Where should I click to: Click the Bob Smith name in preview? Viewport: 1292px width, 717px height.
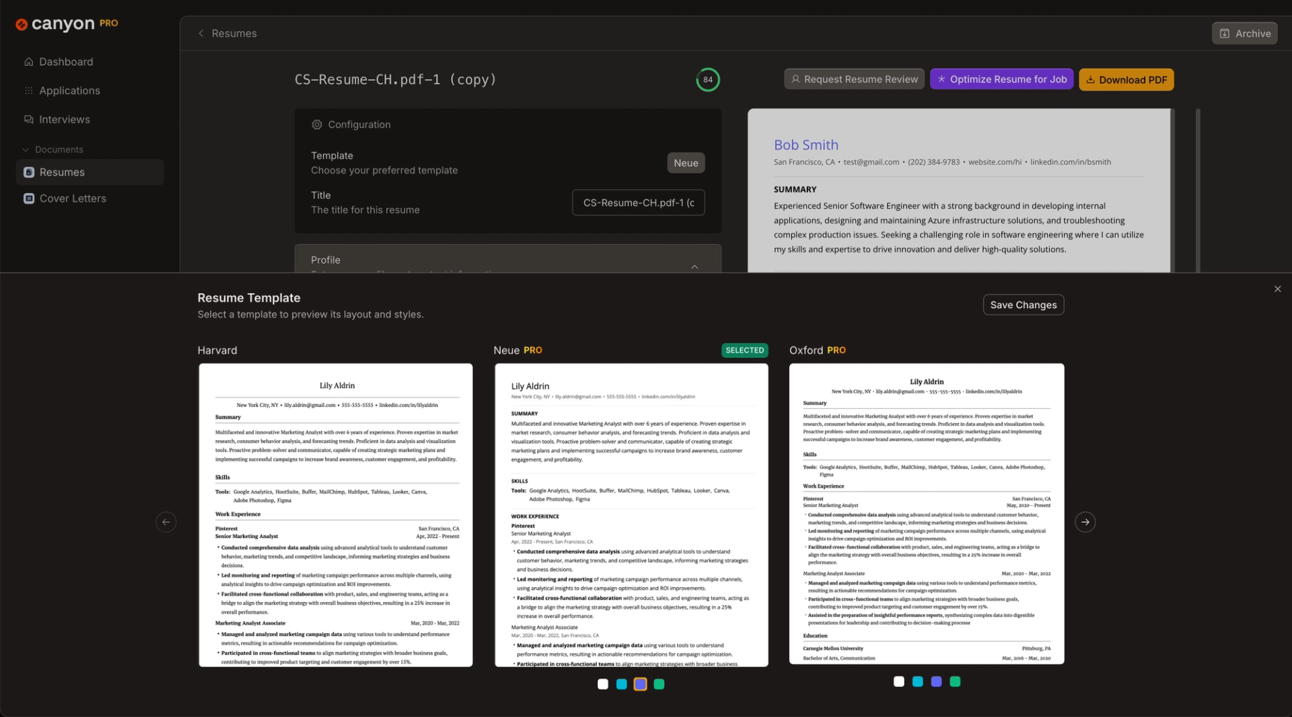(x=805, y=145)
